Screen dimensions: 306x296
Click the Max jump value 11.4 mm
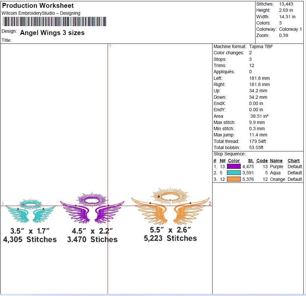(x=258, y=135)
